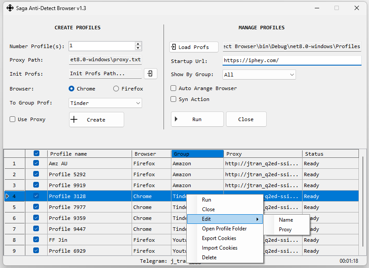Click the Create button
The image size is (369, 268).
click(x=97, y=119)
